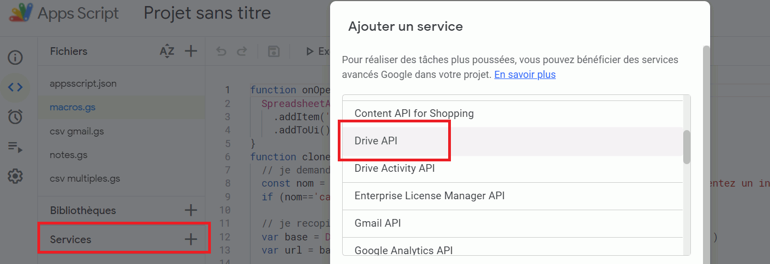Image resolution: width=770 pixels, height=264 pixels.
Task: Click the Ajouter un service dialog title
Action: pos(405,26)
